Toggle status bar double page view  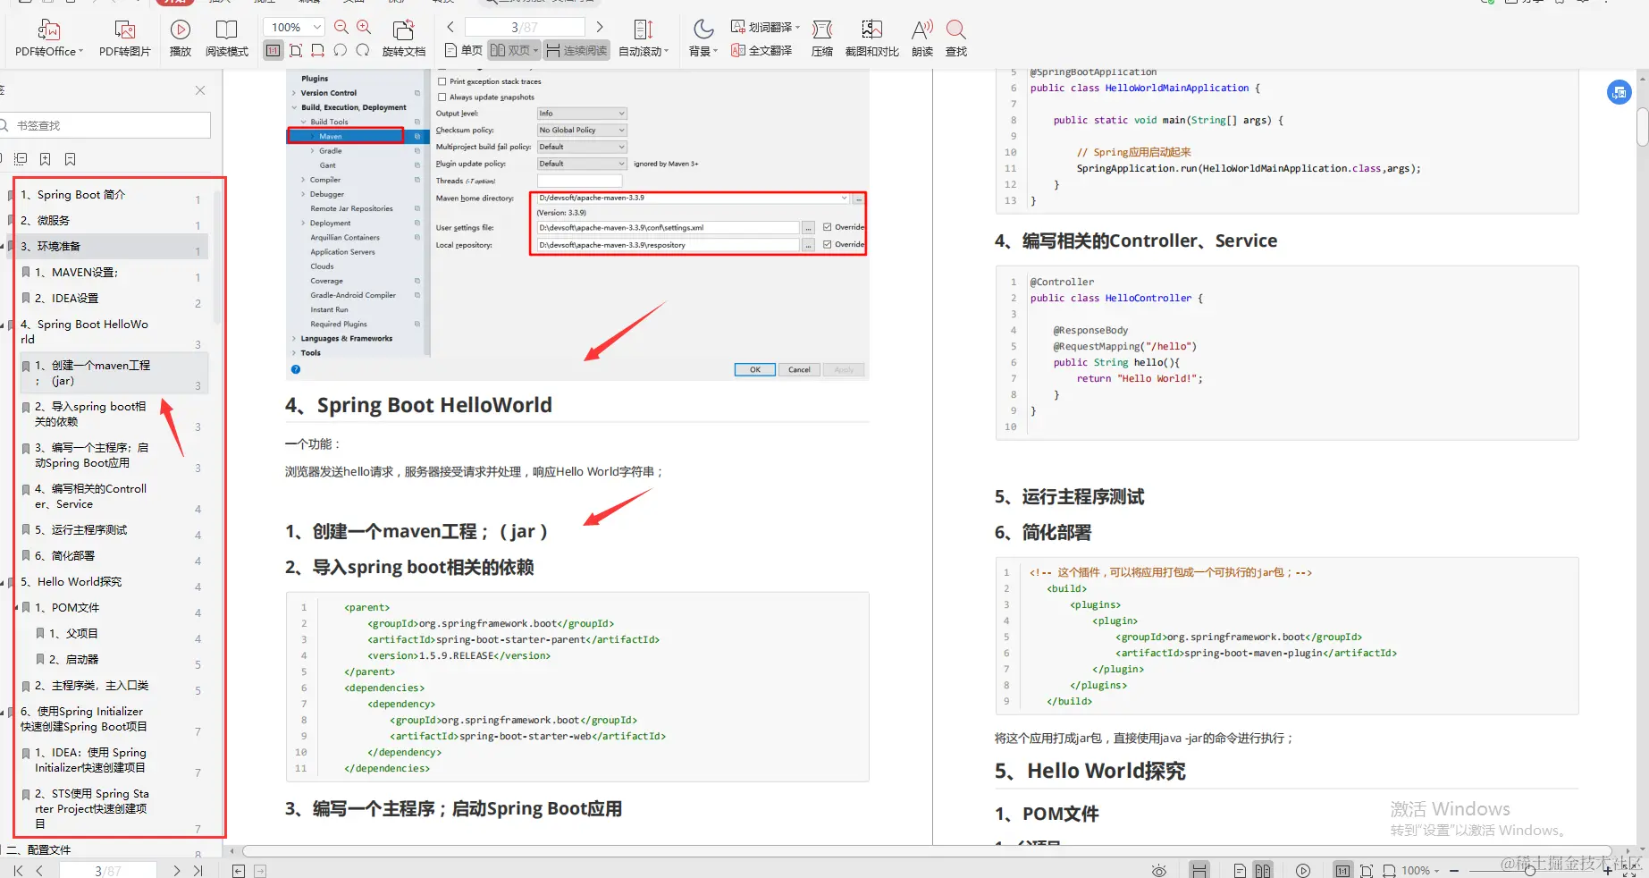(x=1262, y=871)
